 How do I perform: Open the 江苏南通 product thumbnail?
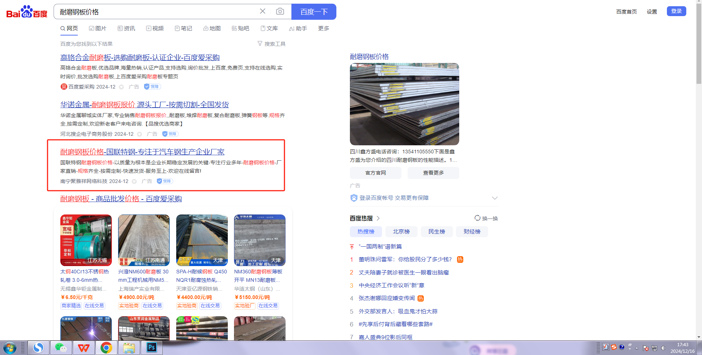point(144,240)
